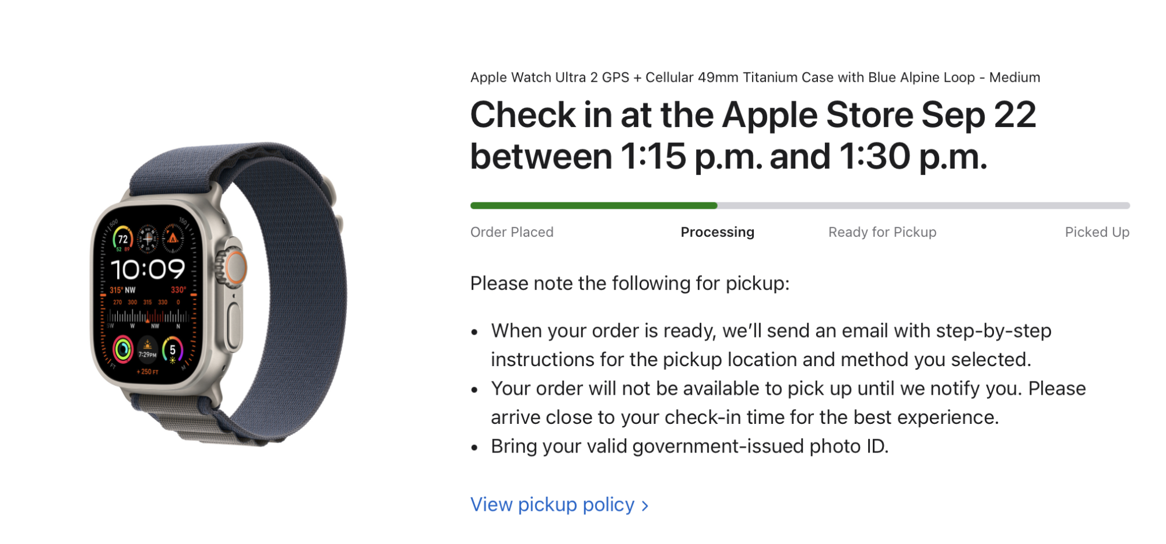1166x544 pixels.
Task: Select the Processing status step
Action: [717, 232]
